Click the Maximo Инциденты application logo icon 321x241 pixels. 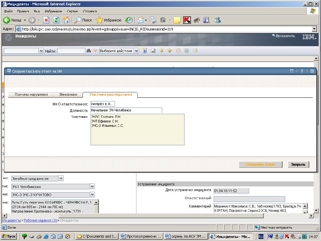tap(8, 37)
